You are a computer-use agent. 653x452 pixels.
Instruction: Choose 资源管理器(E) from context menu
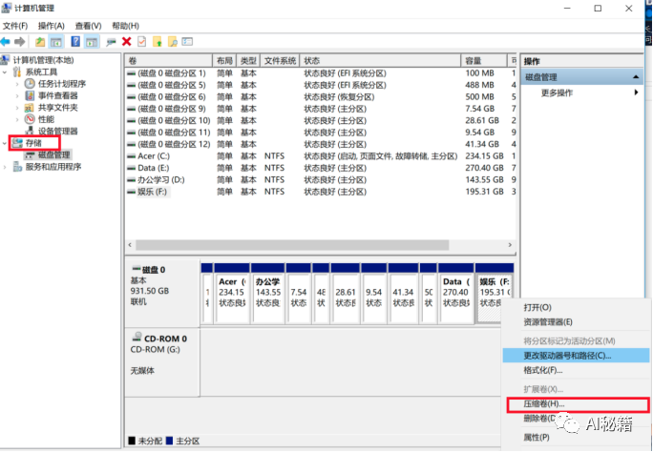[576, 322]
